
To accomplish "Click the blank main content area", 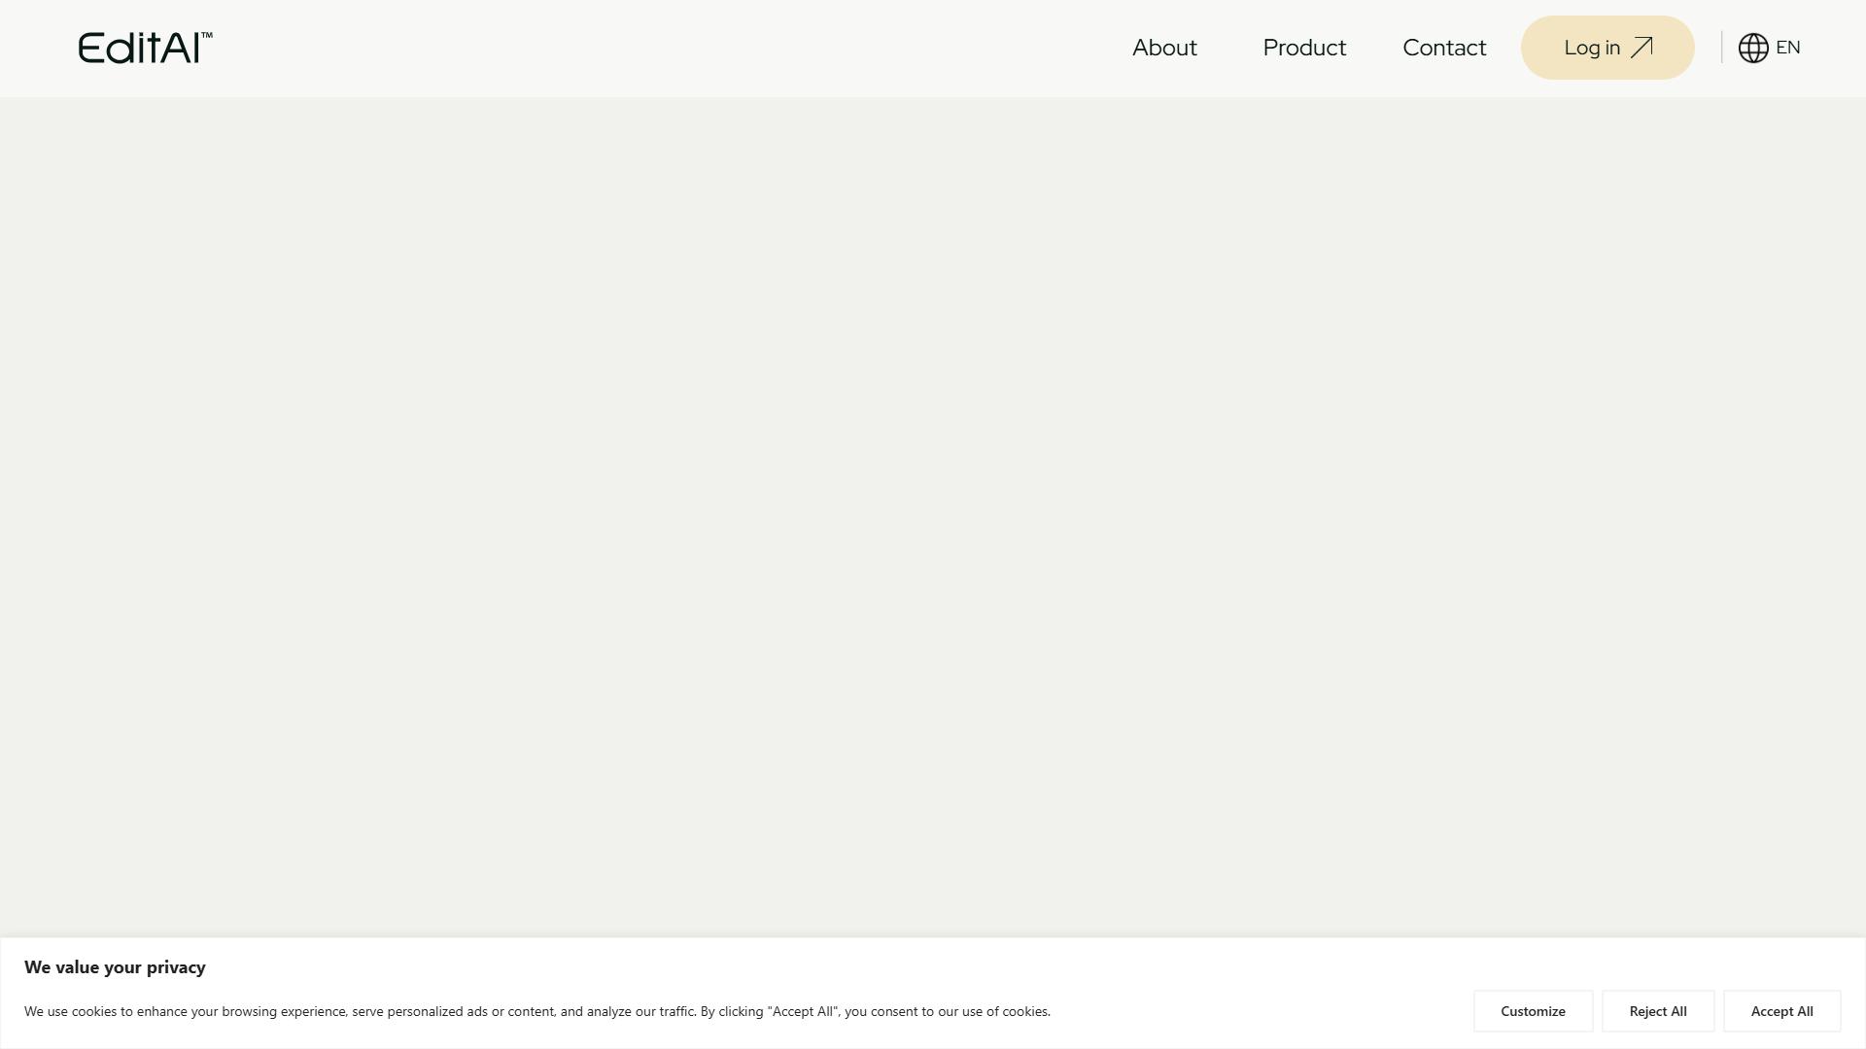I will pos(933,517).
